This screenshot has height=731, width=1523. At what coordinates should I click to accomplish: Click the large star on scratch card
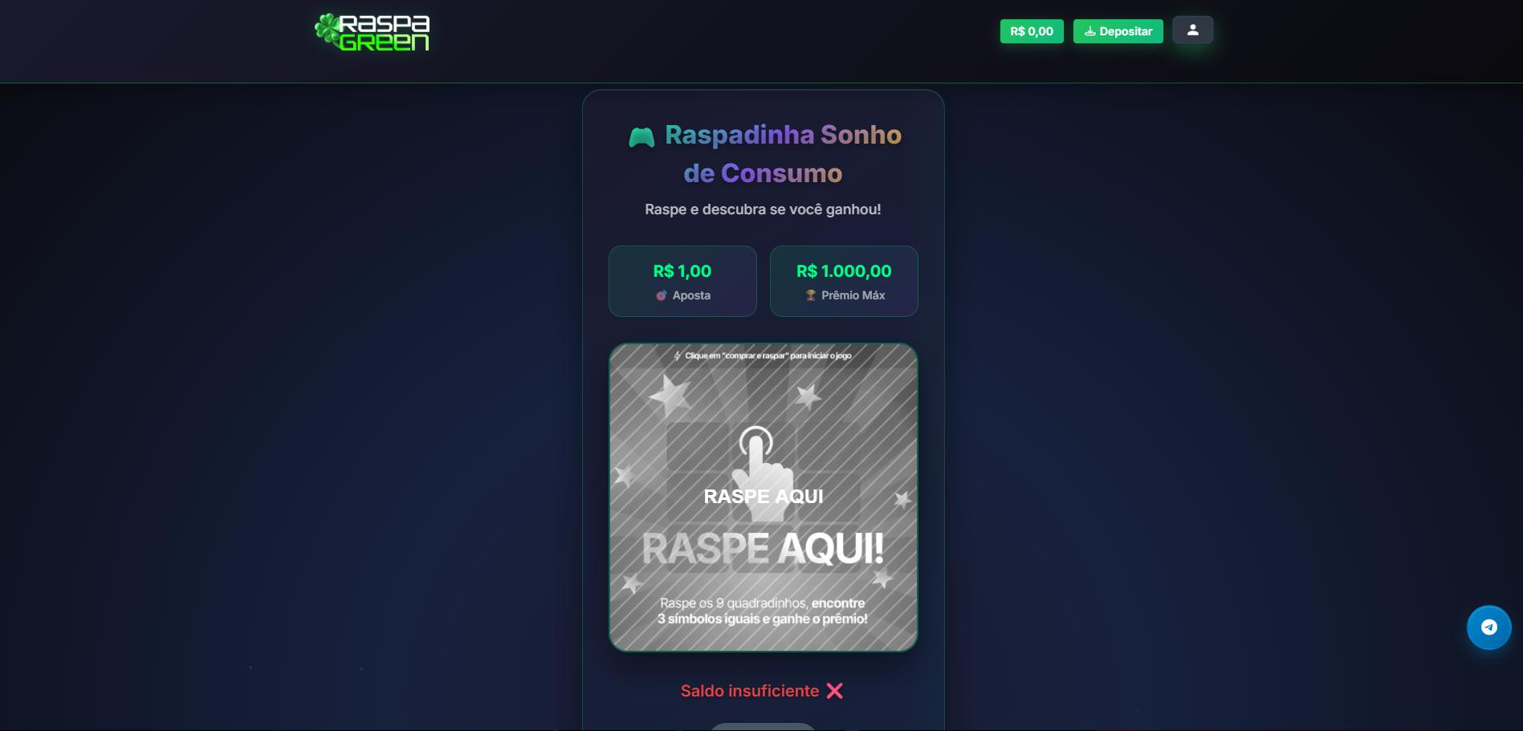click(670, 394)
